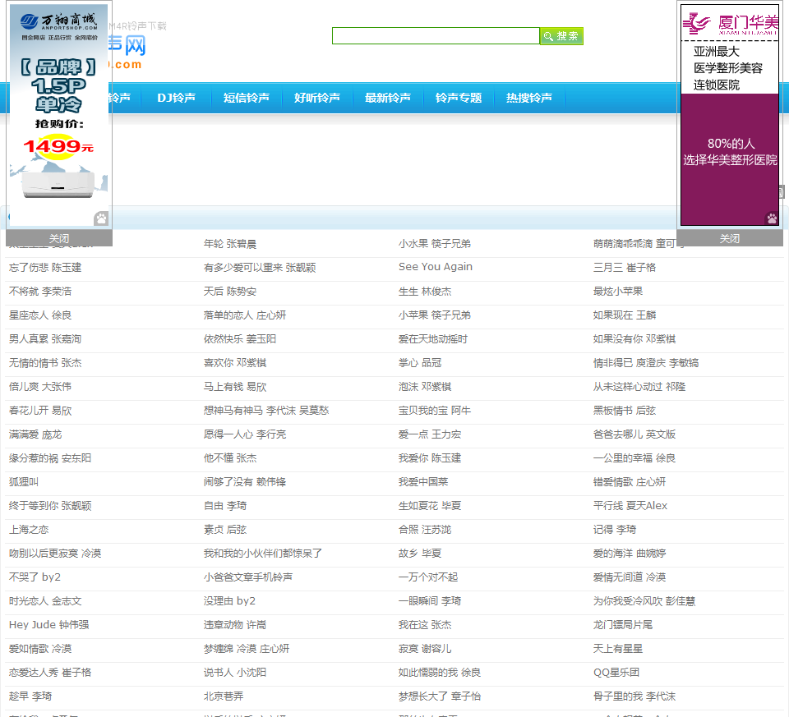789x717 pixels.
Task: Open the 万翔商城 air conditioner ad banner
Action: pyautogui.click(x=59, y=115)
